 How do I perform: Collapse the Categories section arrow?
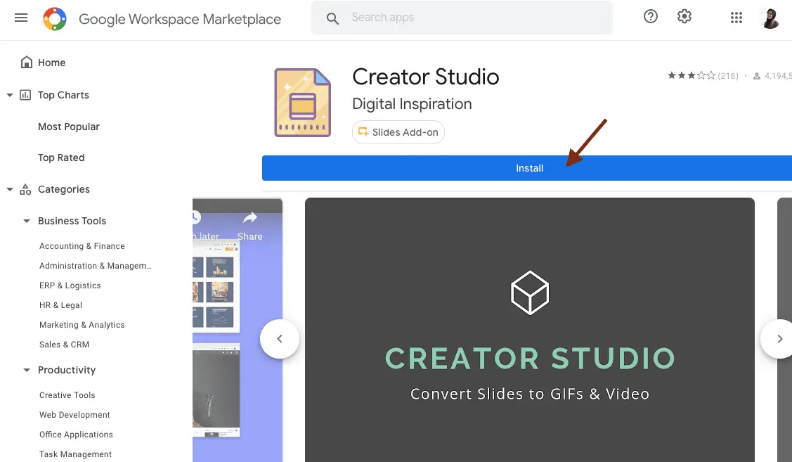10,190
